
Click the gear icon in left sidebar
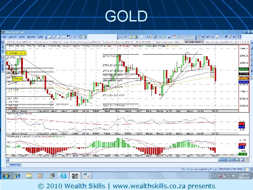coord(3,42)
